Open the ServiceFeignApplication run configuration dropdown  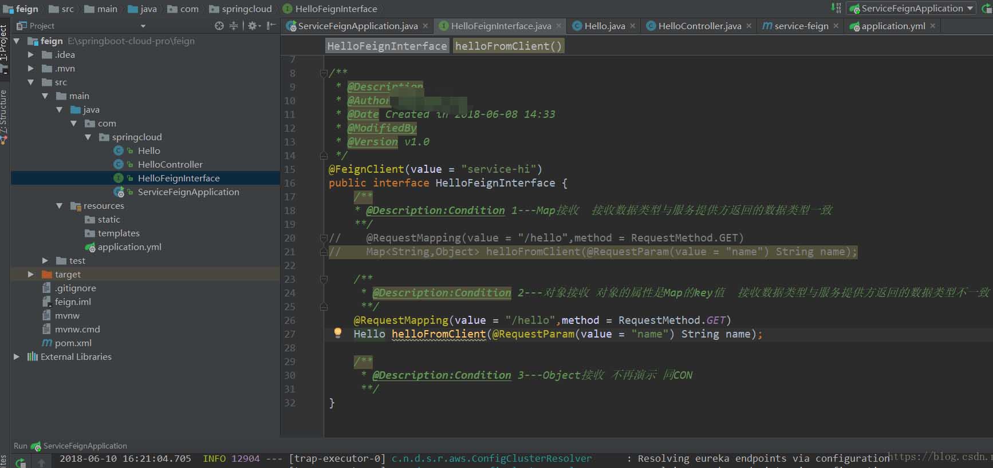[x=912, y=8]
